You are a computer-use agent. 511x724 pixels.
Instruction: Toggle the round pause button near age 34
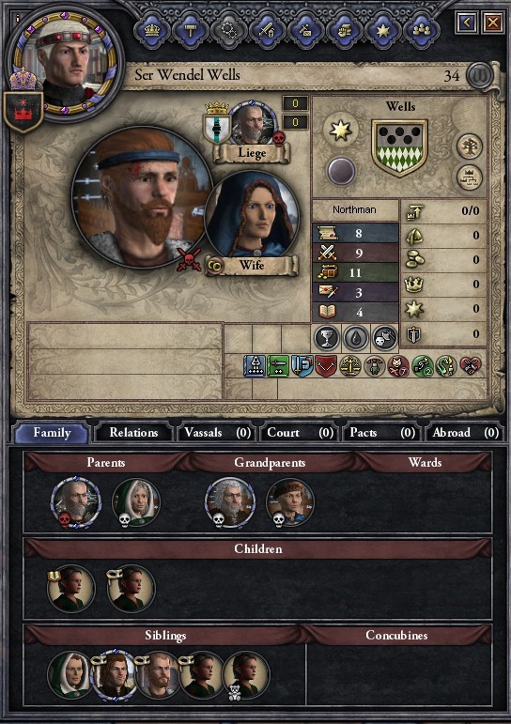point(480,75)
